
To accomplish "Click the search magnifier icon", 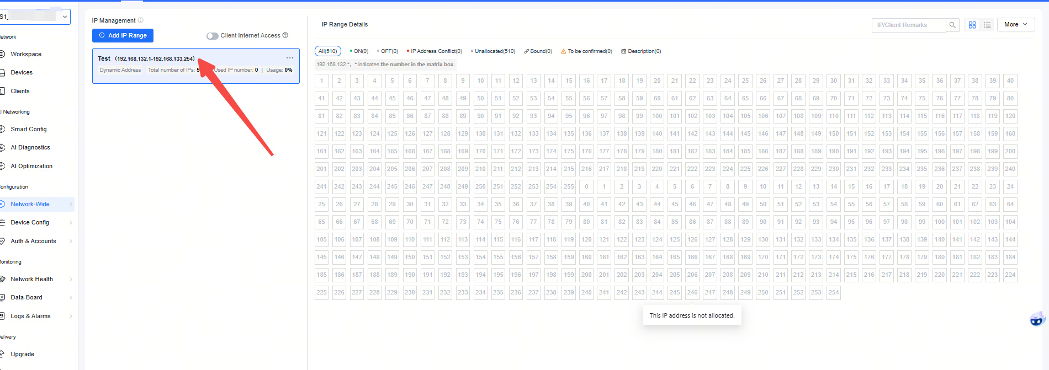I will [x=952, y=25].
